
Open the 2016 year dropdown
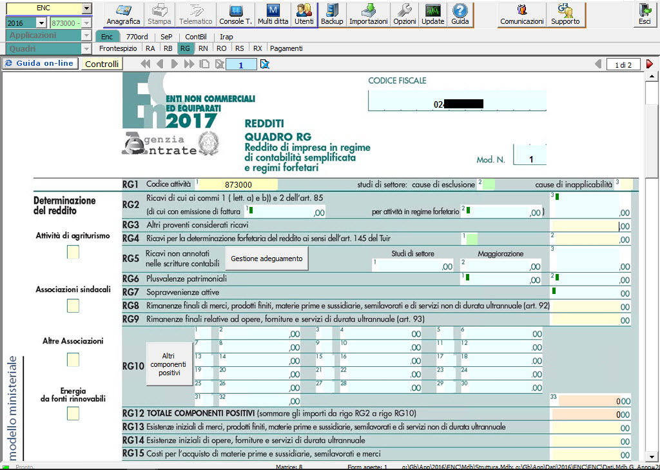tap(41, 23)
